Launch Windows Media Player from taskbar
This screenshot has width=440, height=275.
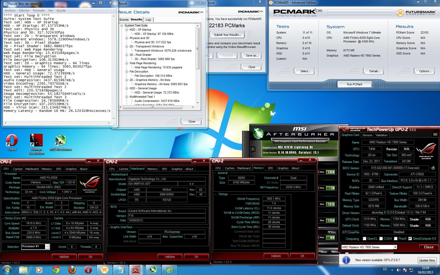click(39, 269)
